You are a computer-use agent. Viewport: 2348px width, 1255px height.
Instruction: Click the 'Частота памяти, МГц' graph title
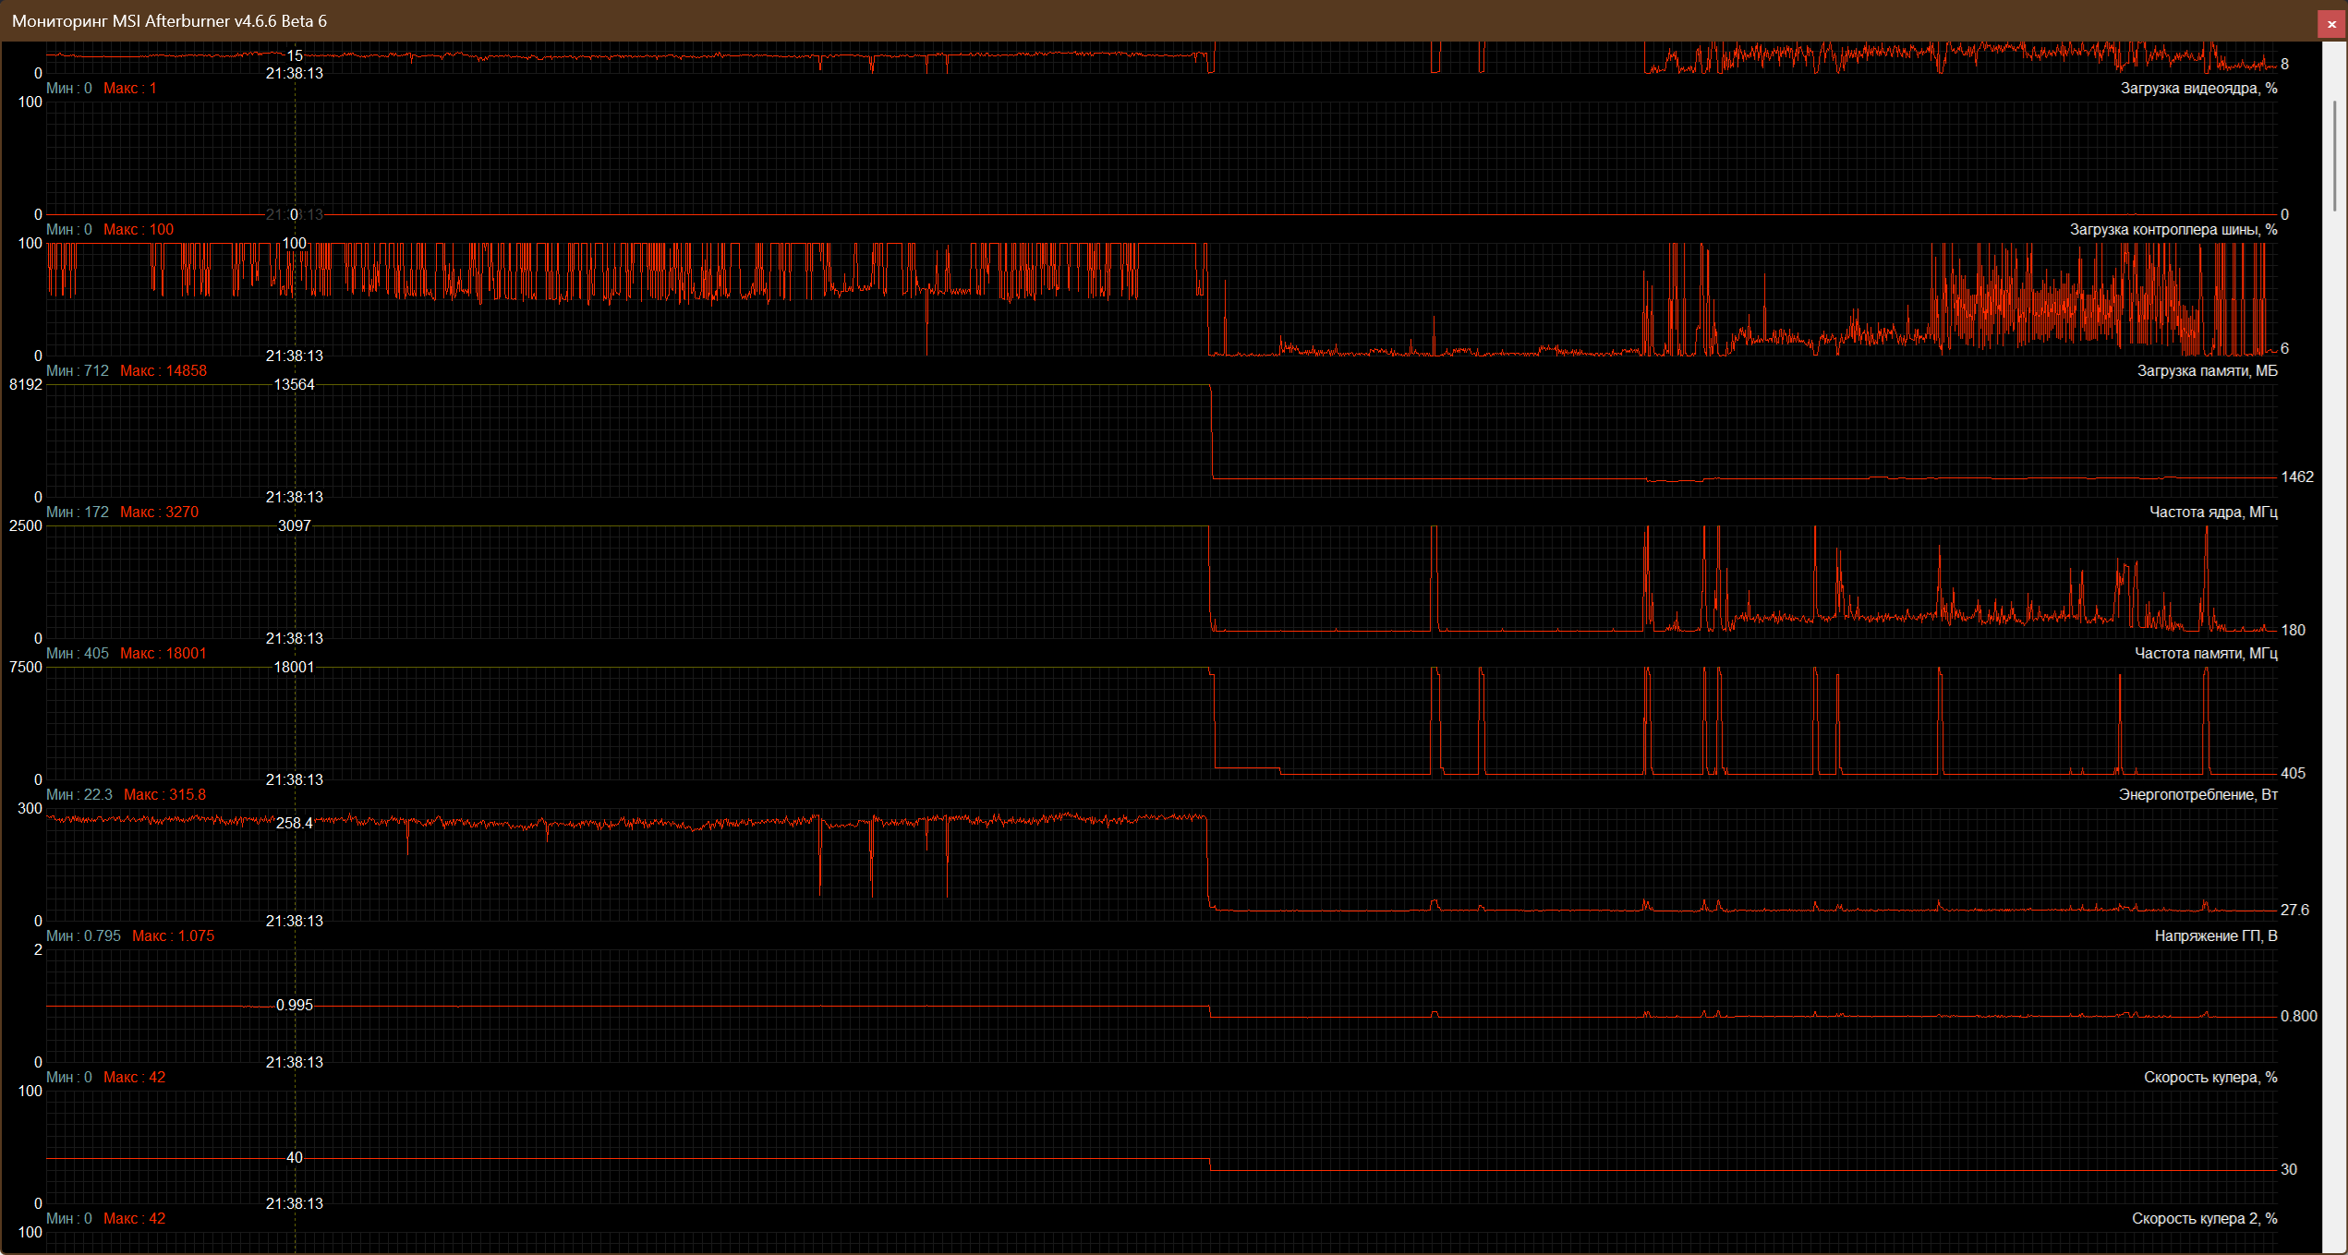[x=2205, y=654]
